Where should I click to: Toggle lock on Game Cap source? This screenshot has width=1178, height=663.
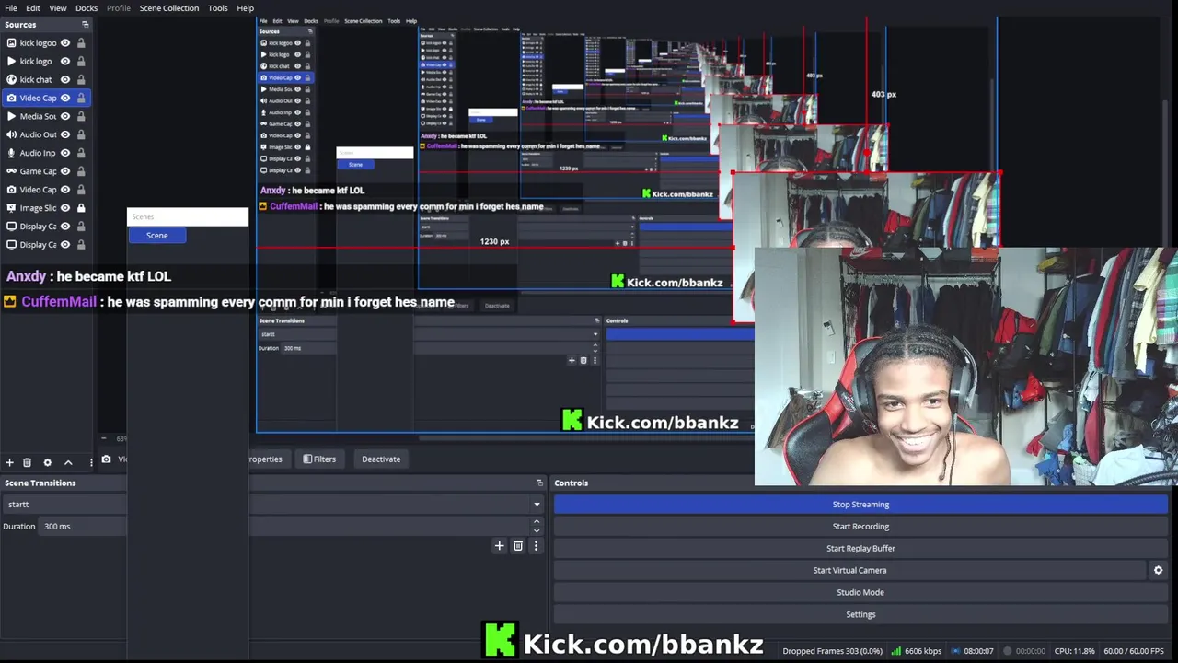pos(81,171)
